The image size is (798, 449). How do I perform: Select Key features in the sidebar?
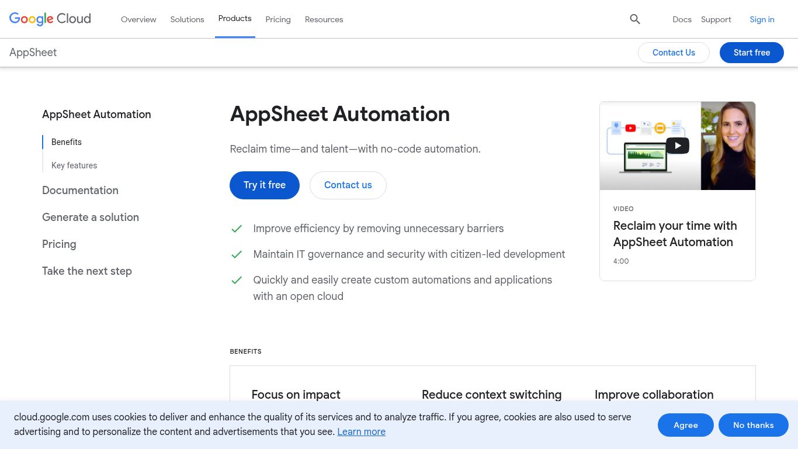click(x=74, y=165)
